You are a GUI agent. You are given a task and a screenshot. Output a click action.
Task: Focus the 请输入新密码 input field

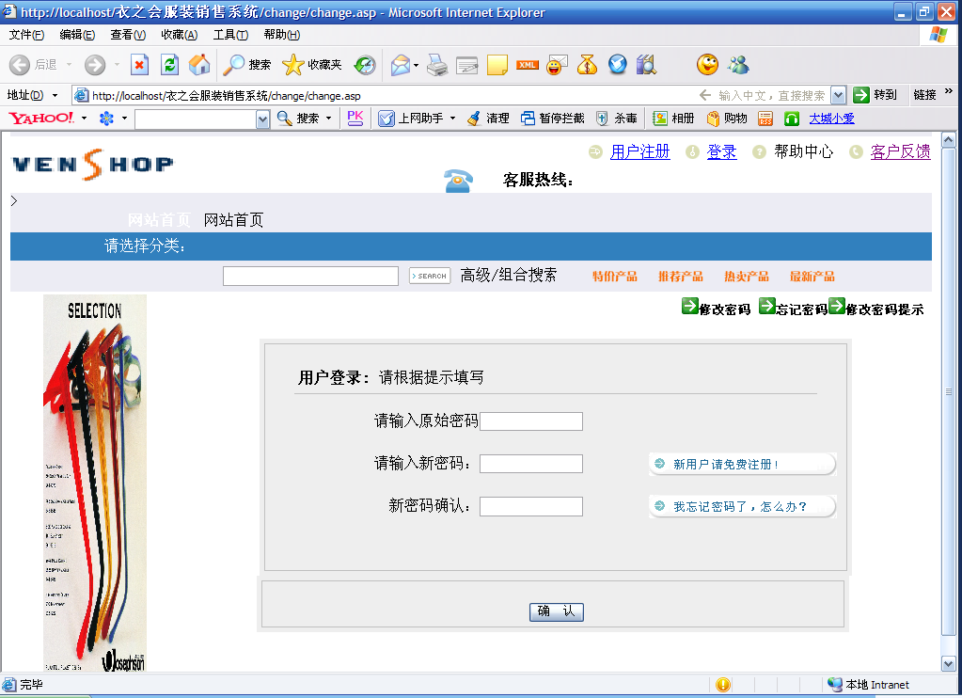click(531, 464)
